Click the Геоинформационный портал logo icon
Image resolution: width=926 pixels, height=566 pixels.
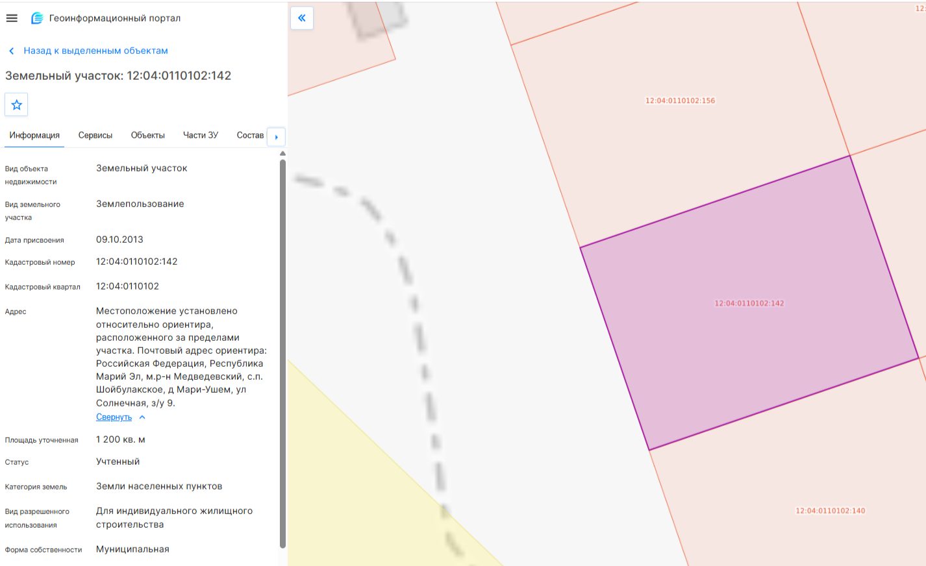[x=37, y=18]
